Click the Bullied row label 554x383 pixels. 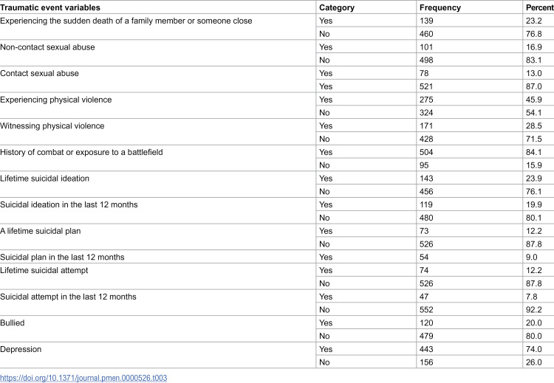click(13, 322)
